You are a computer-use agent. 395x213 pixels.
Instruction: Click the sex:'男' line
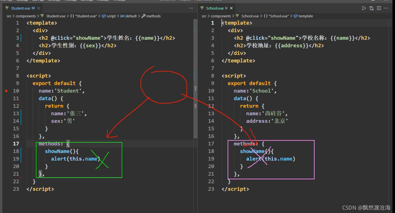tap(63, 121)
